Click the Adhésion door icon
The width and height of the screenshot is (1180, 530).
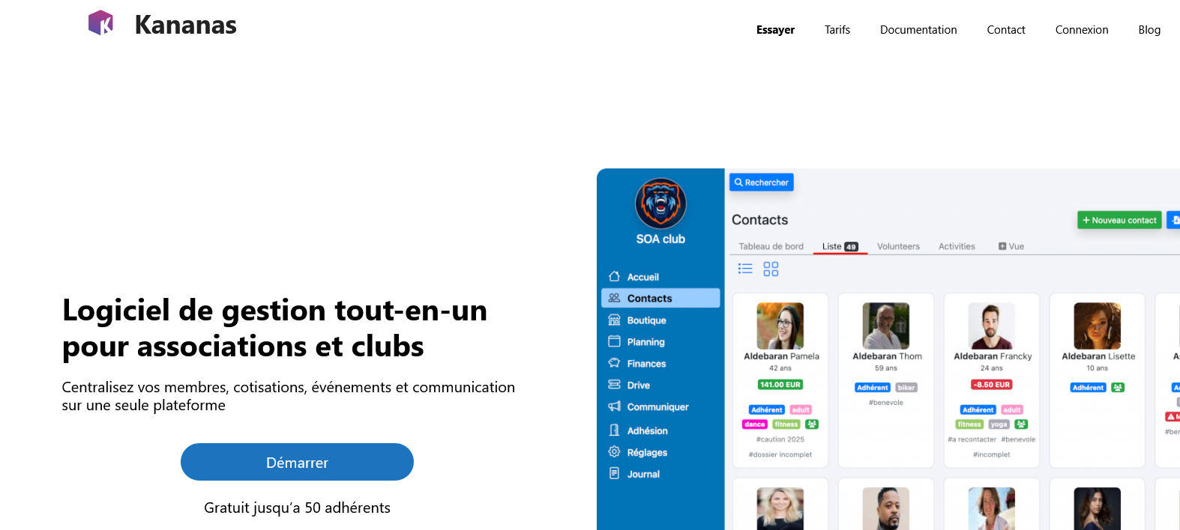(614, 430)
